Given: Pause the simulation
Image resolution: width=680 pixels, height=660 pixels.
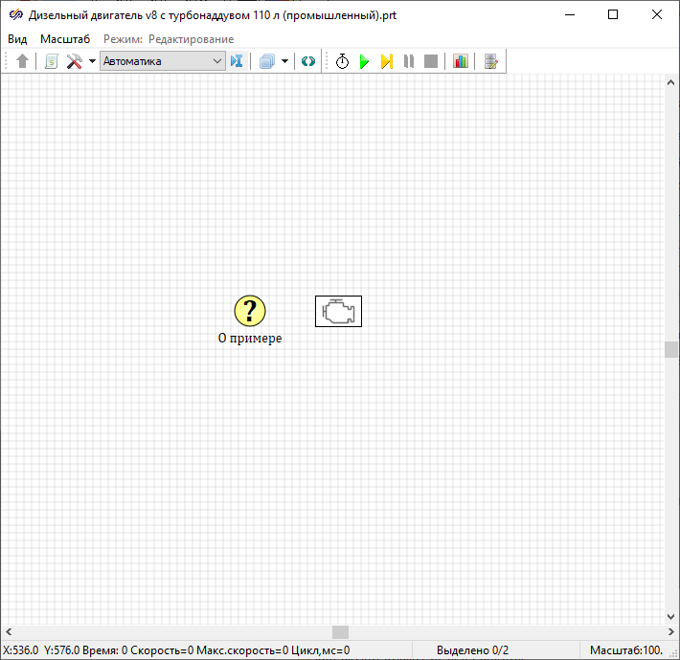Looking at the screenshot, I should [x=409, y=61].
